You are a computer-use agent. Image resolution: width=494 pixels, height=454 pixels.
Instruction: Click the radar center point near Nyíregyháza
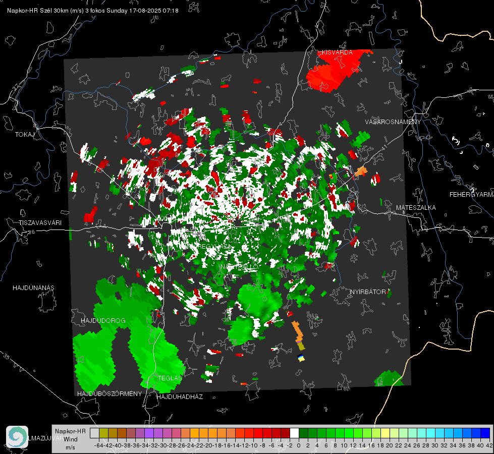tap(237, 223)
